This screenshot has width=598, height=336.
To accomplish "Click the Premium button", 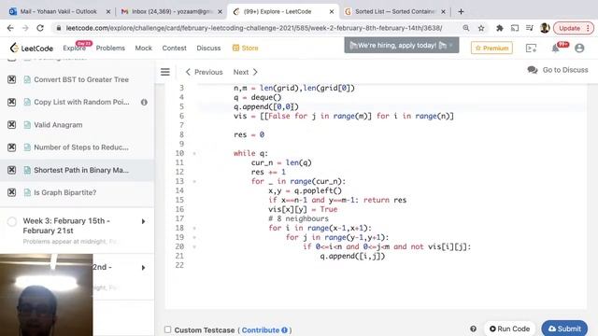I will pos(491,48).
